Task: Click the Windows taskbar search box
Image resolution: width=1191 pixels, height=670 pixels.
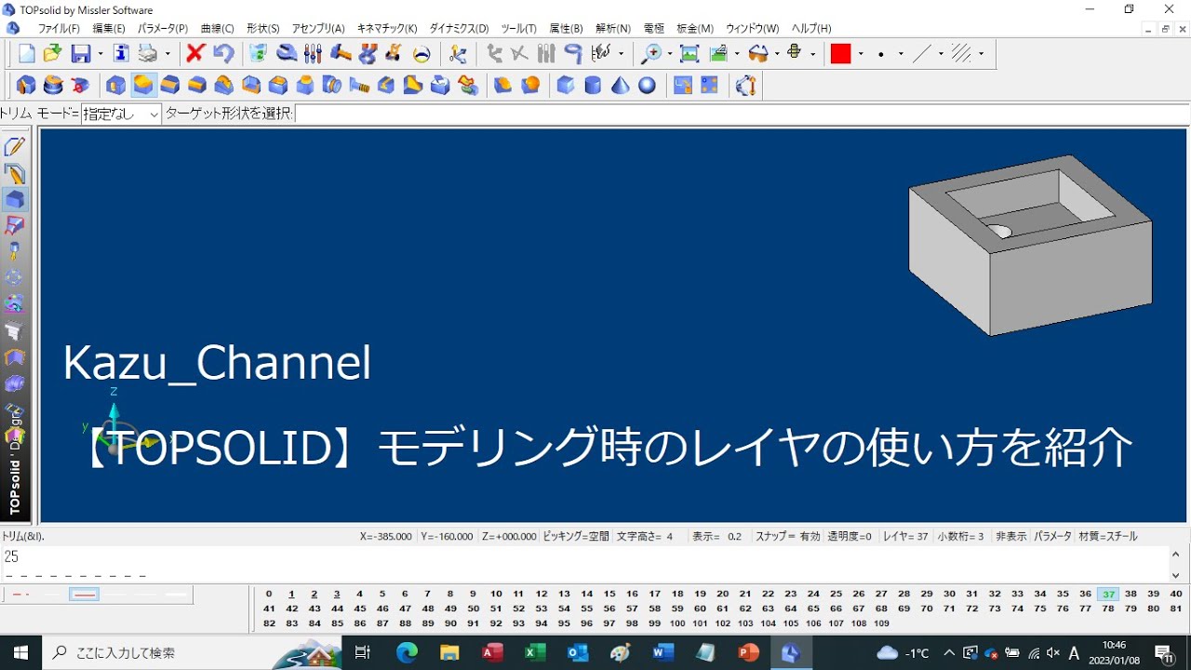Action: 169,652
